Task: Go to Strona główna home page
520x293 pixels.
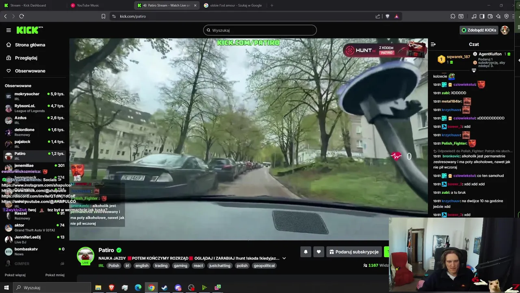Action: click(x=30, y=45)
